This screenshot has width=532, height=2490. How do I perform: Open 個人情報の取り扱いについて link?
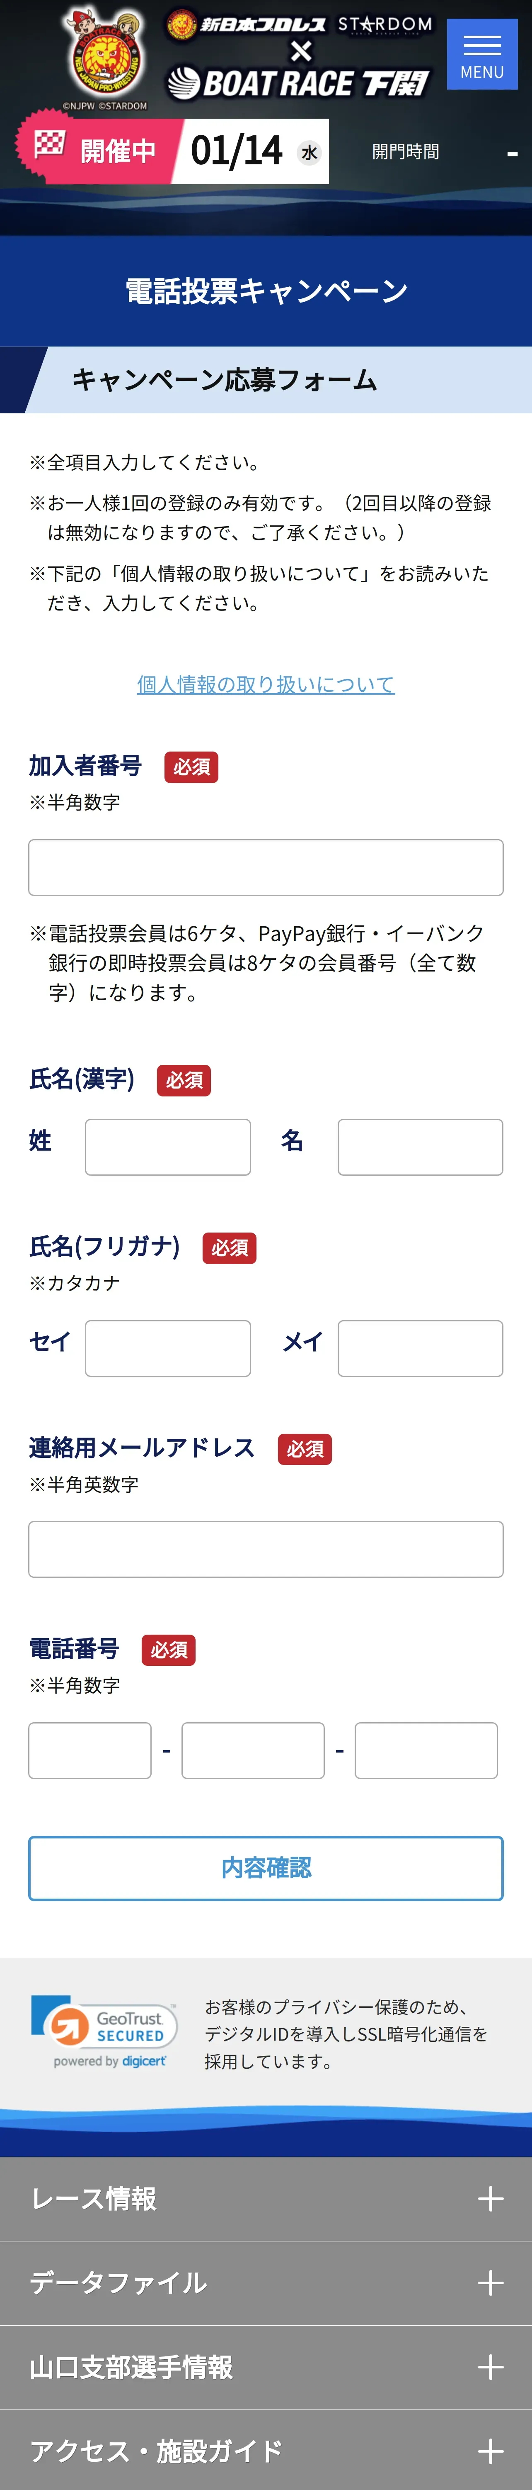pos(266,684)
